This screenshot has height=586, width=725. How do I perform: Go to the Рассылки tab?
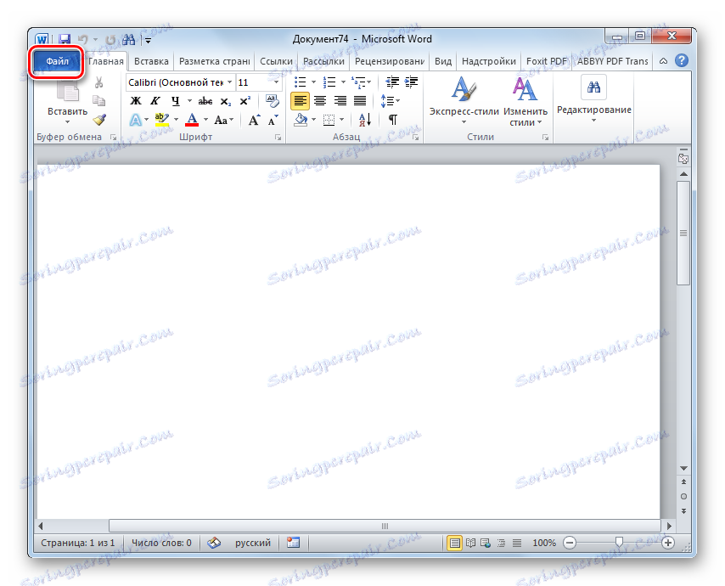coord(323,61)
